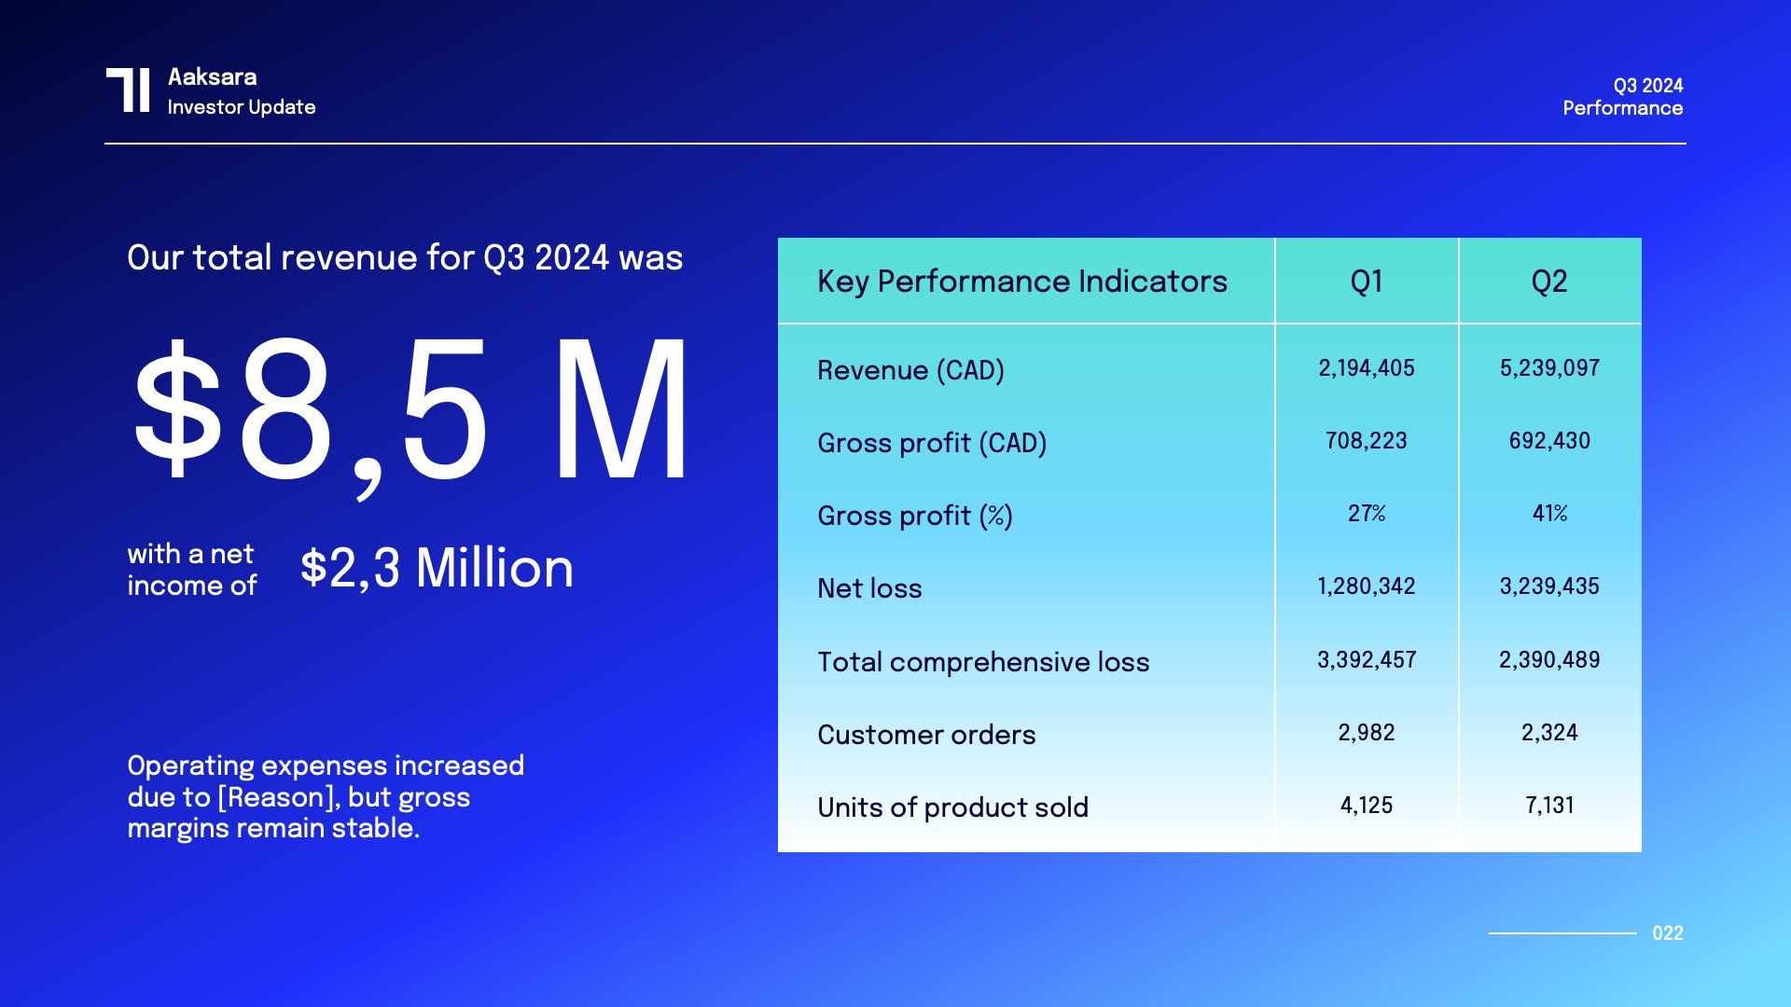Viewport: 1791px width, 1007px height.
Task: Select the operating expenses paragraph text
Action: click(326, 796)
